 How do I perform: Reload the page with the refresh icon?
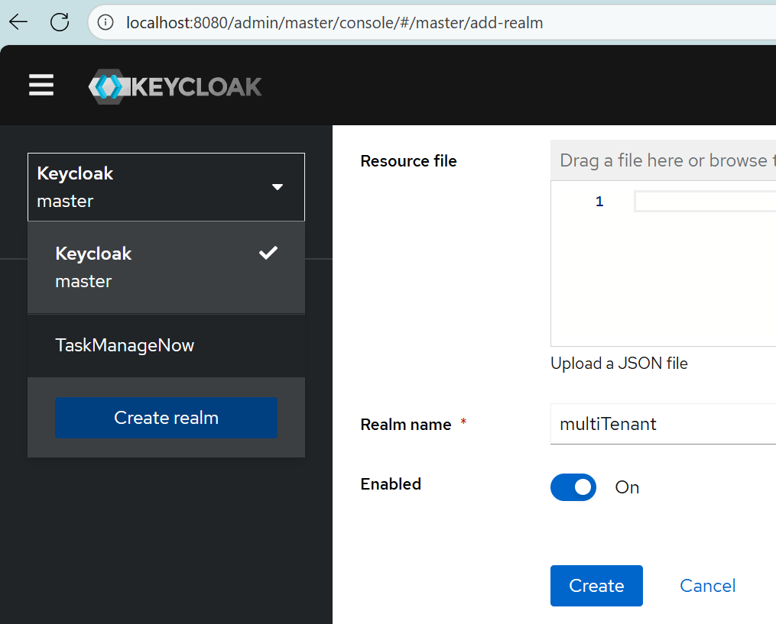click(x=60, y=22)
